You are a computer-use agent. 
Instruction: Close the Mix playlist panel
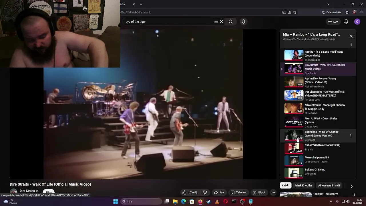tap(351, 36)
